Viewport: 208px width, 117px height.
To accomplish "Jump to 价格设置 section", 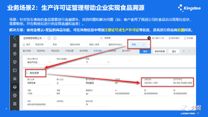I will coord(69,51).
